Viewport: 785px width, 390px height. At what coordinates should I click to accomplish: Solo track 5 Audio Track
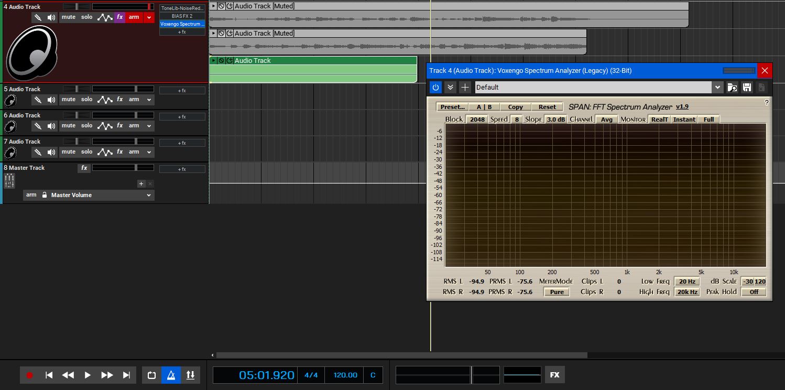(x=86, y=100)
